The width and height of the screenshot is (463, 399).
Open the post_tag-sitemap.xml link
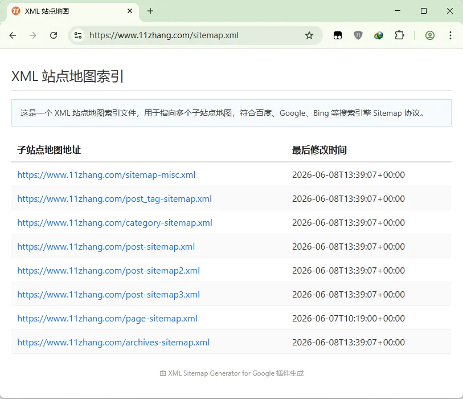[x=114, y=198]
